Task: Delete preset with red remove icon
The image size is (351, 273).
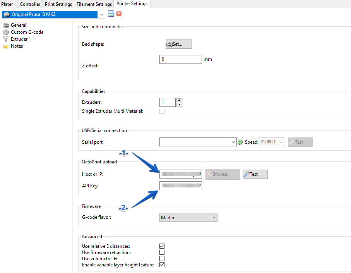Action: pyautogui.click(x=119, y=14)
